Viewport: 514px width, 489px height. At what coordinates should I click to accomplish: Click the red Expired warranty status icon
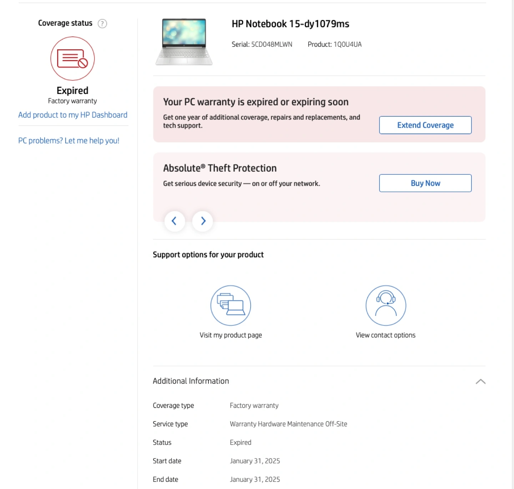click(x=72, y=59)
